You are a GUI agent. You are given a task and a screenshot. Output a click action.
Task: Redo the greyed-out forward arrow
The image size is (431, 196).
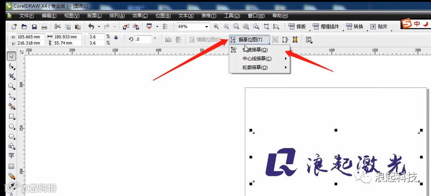click(x=107, y=27)
